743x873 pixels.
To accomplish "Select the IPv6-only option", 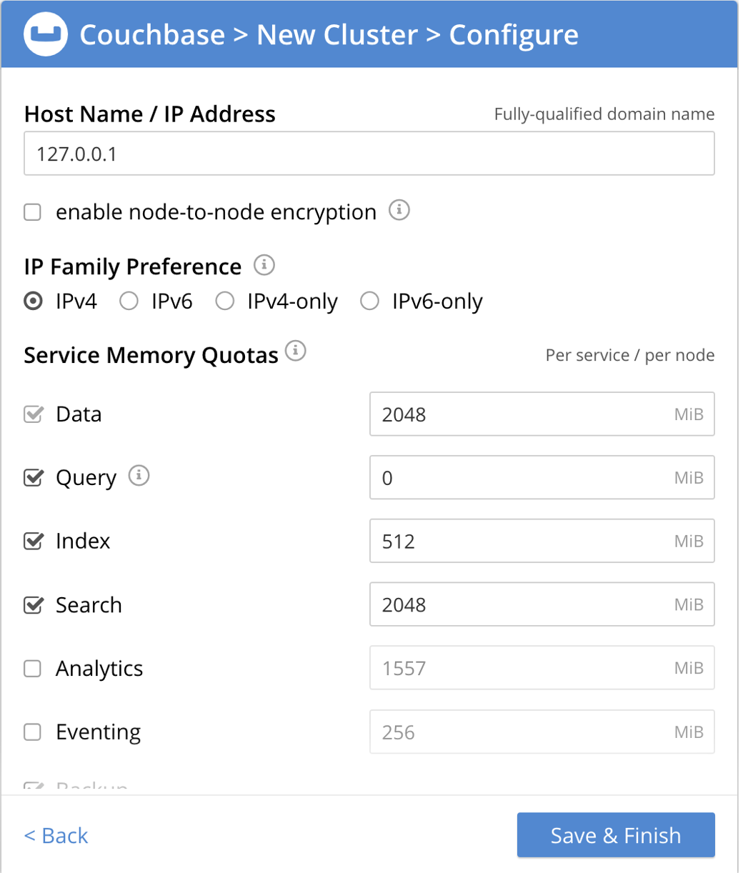I will point(370,301).
